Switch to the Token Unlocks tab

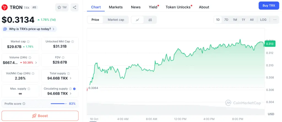(178, 7)
